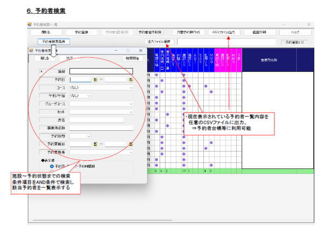This screenshot has height=230, width=328.
Task: Click the horizontal scrollbar at window bottom
Action: click(103, 220)
